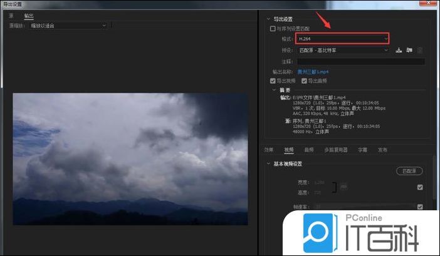The image size is (440, 256).
Task: Close the 导出设置 dialog window
Action: point(428,3)
